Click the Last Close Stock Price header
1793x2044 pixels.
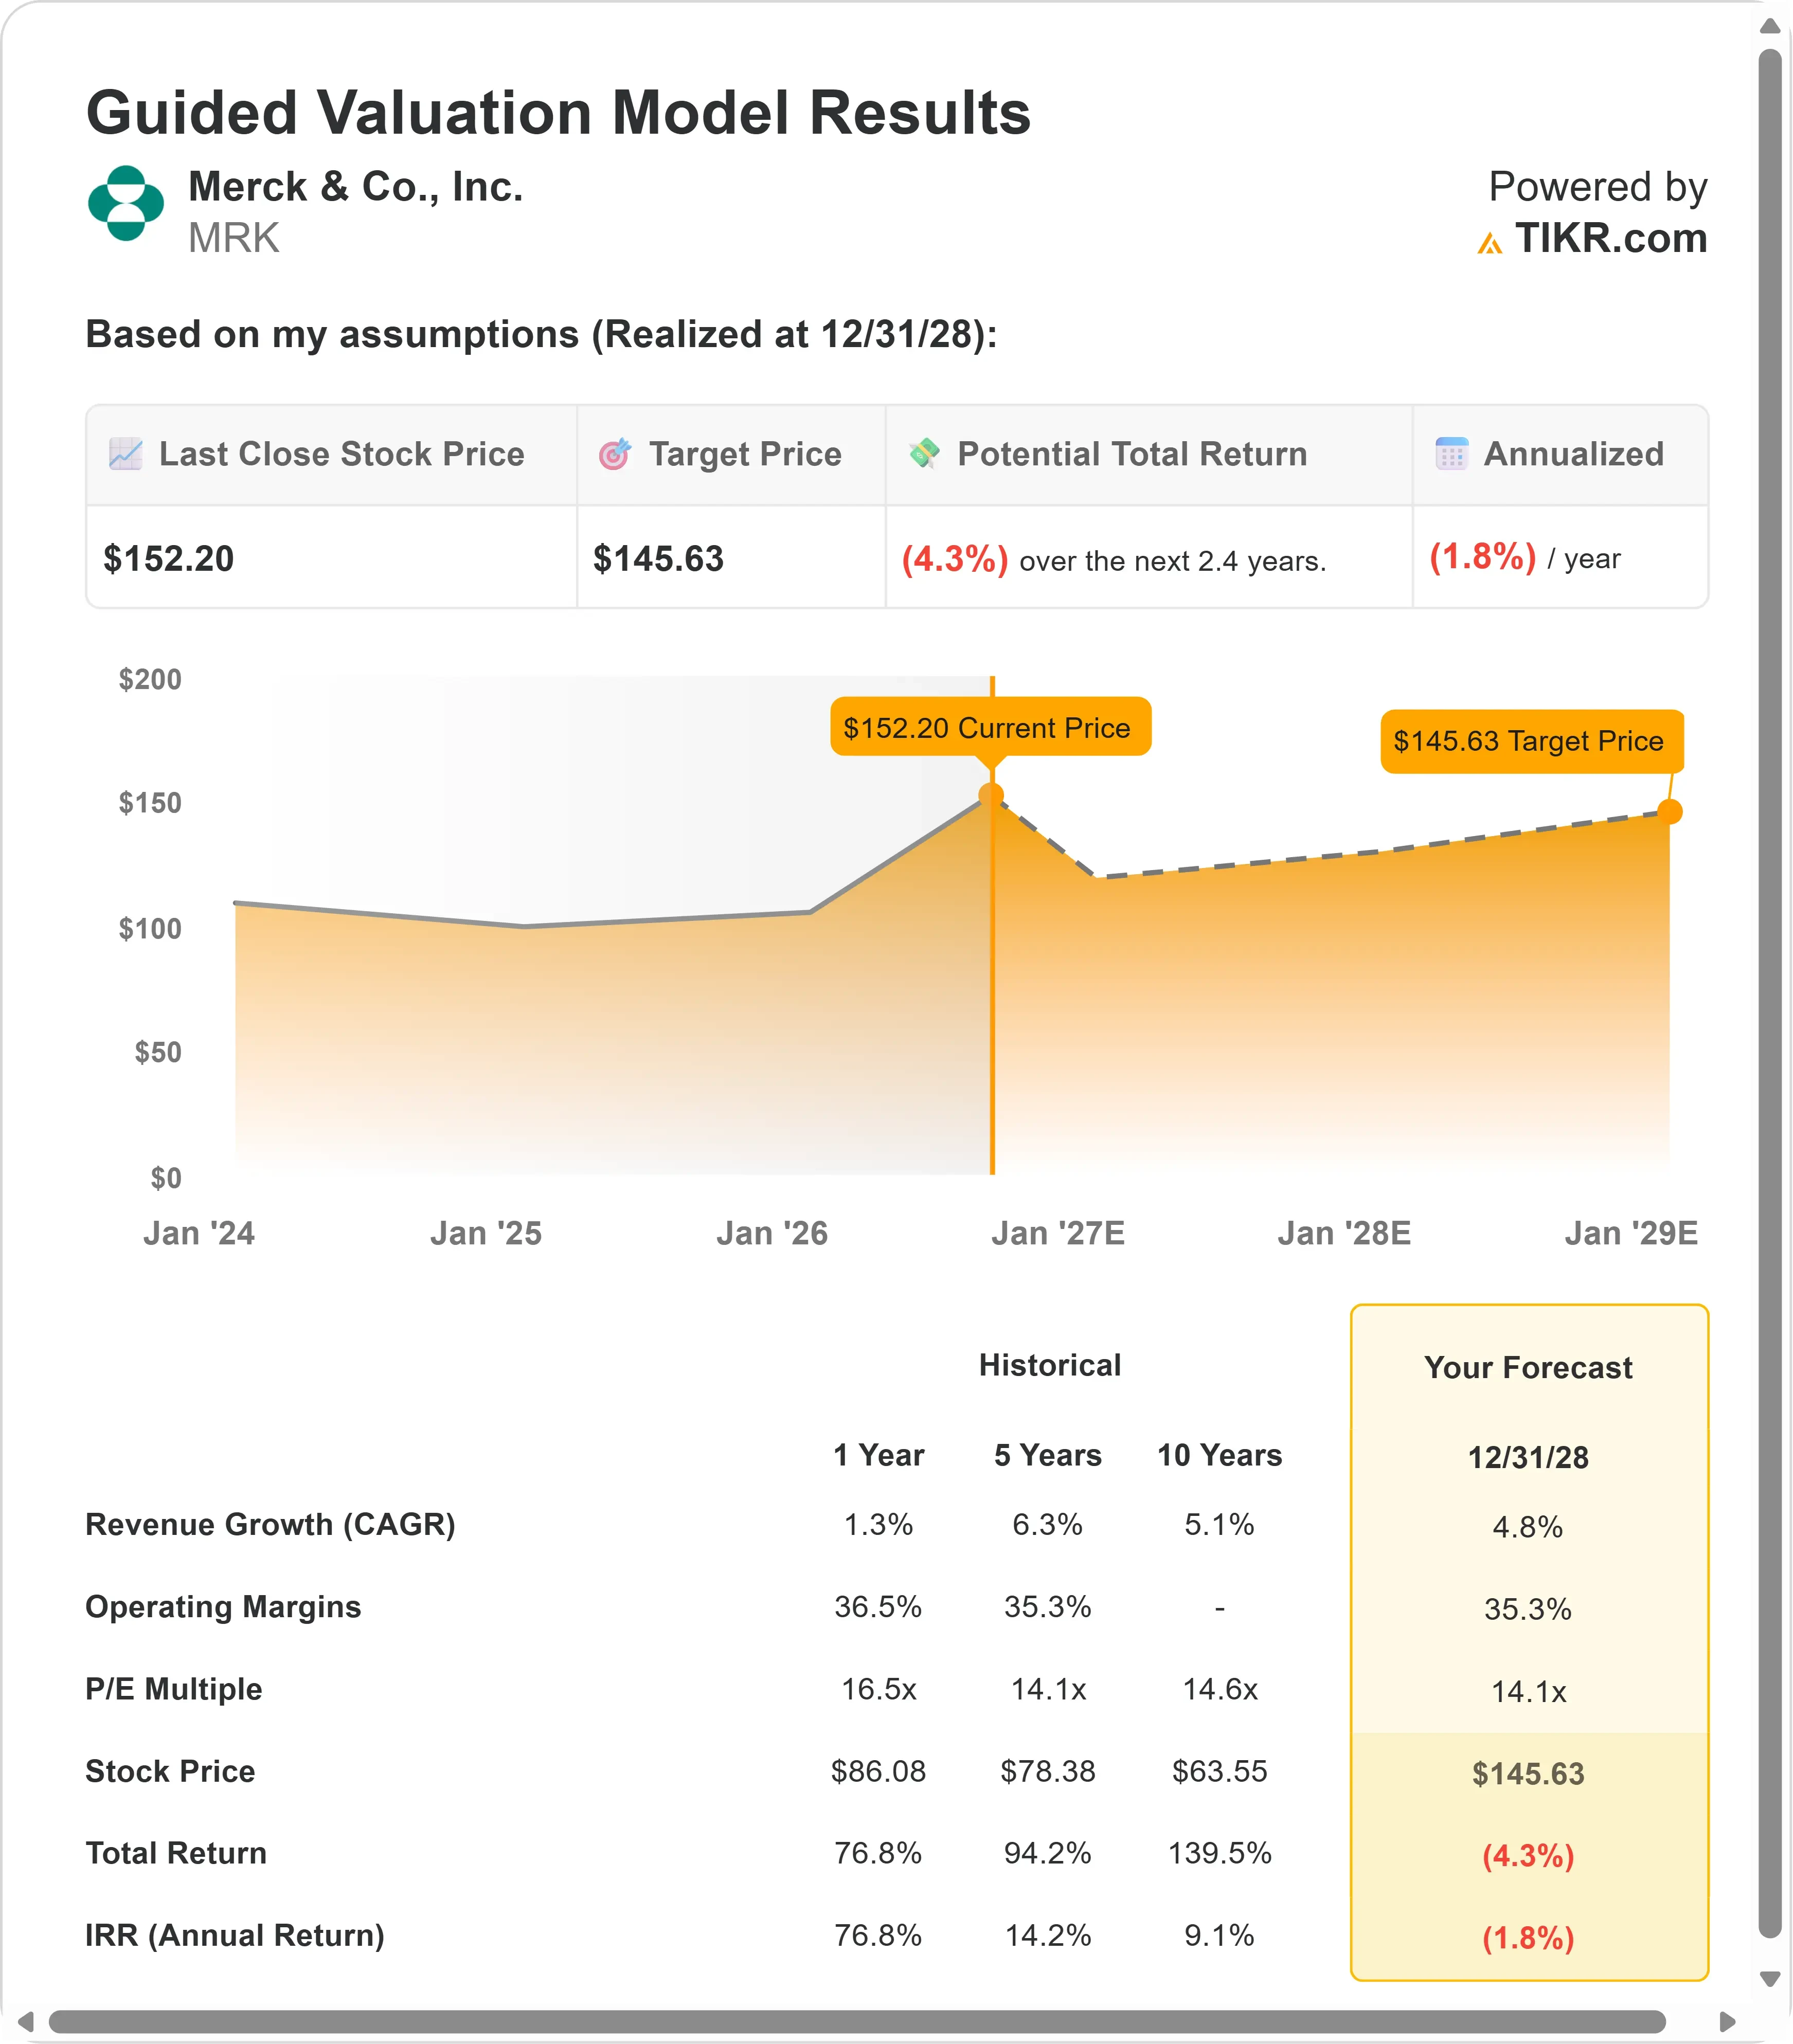(341, 455)
